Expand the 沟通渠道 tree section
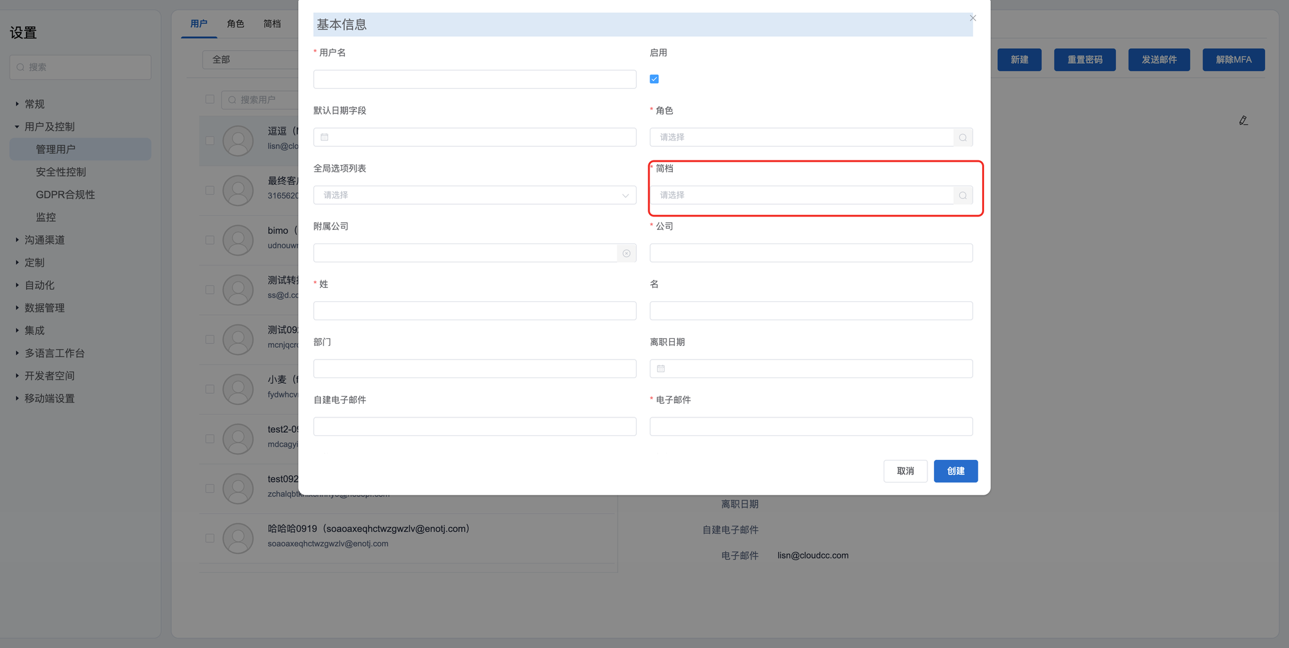 (x=17, y=240)
